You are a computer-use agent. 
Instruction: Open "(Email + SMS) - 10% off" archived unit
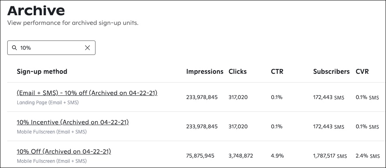[87, 93]
